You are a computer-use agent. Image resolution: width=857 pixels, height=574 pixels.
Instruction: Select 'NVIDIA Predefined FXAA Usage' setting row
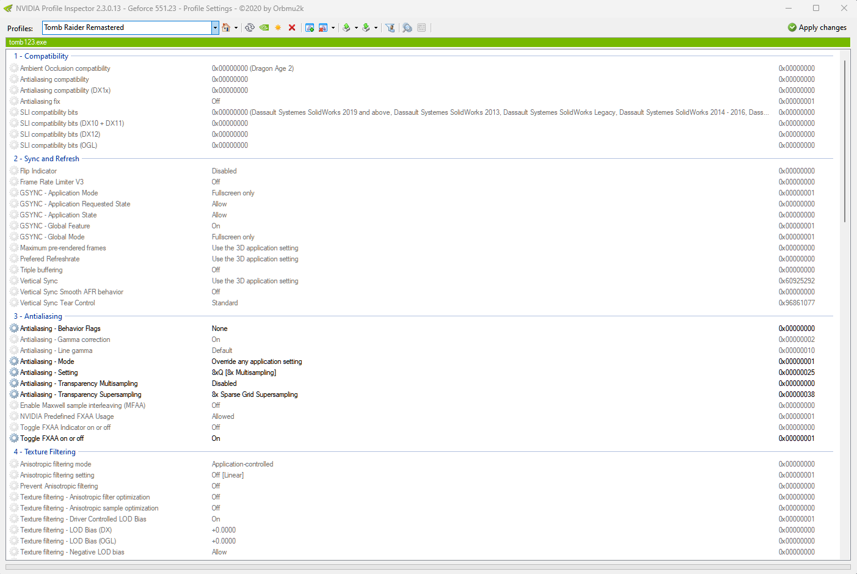coord(422,416)
